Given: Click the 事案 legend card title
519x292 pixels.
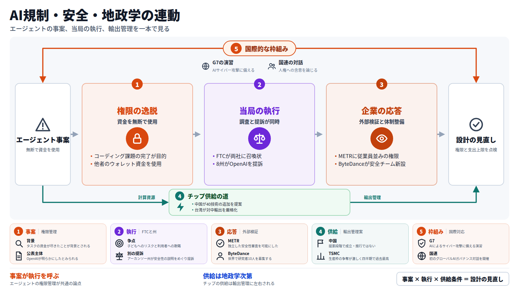Looking at the screenshot, I should [x=31, y=232].
